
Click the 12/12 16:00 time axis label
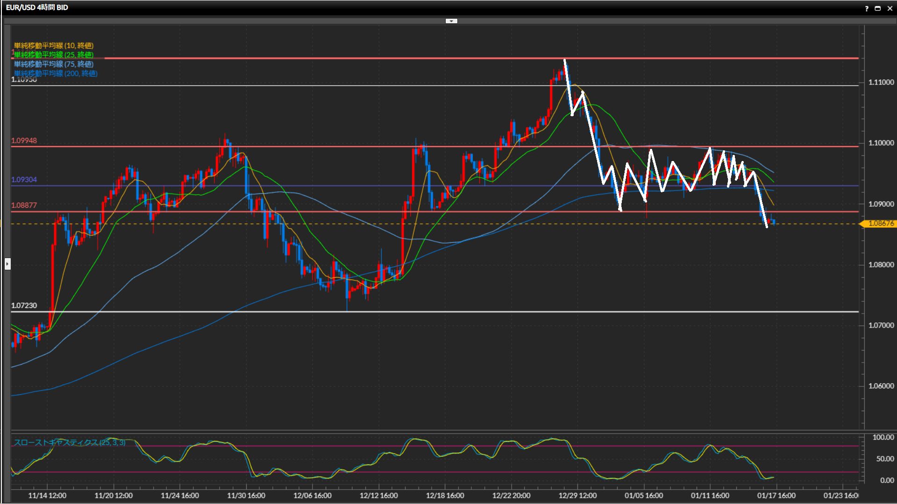click(378, 496)
